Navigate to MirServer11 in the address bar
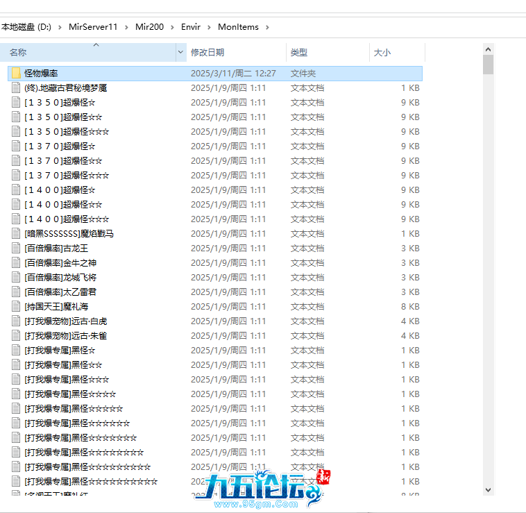 (92, 27)
